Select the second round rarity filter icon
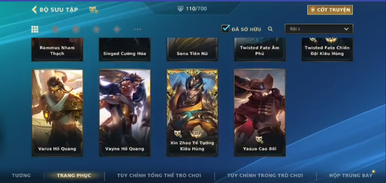The width and height of the screenshot is (386, 183). pos(76,29)
